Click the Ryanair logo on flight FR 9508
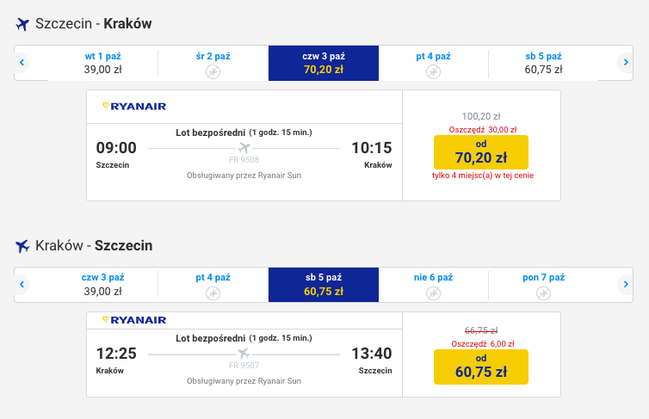Viewport: 649px width, 419px height. point(134,107)
